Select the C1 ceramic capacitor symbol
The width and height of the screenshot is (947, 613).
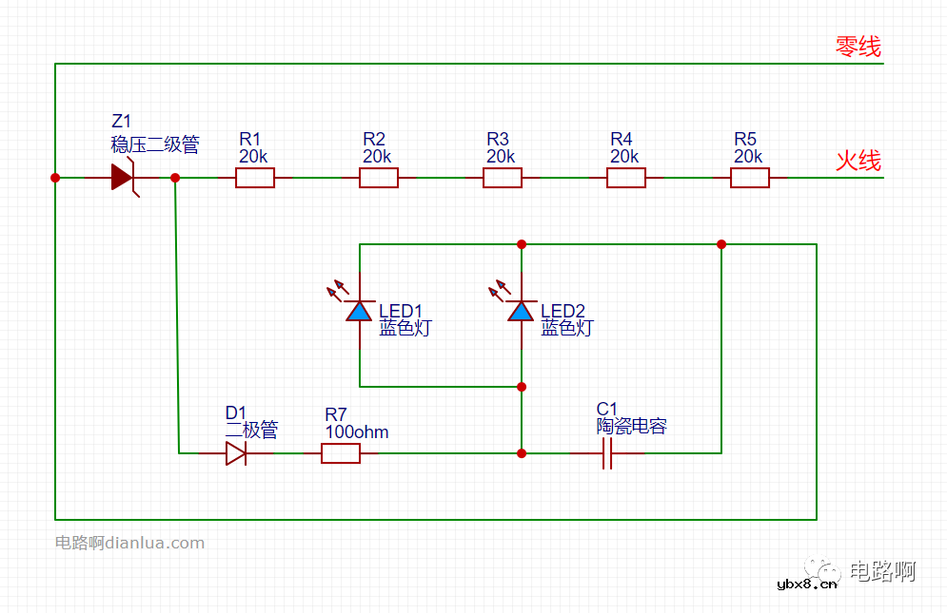607,454
